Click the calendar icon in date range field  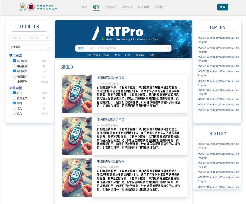click(x=47, y=38)
